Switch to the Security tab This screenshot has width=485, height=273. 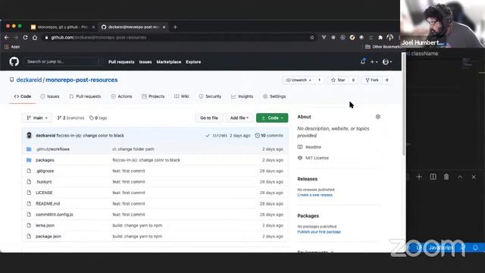(x=210, y=96)
